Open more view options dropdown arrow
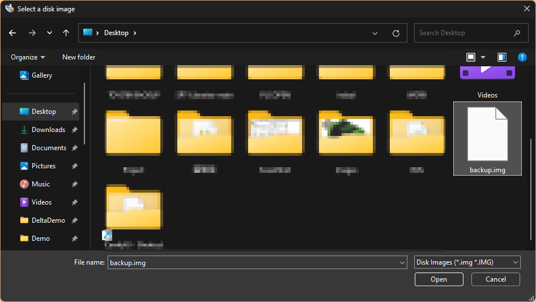This screenshot has height=302, width=536. tap(483, 57)
